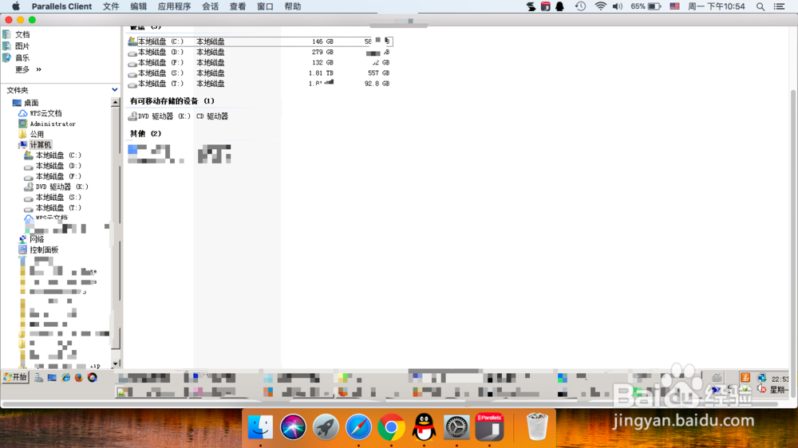Open Launchpad rocket in the Dock
This screenshot has height=448, width=798.
(326, 426)
